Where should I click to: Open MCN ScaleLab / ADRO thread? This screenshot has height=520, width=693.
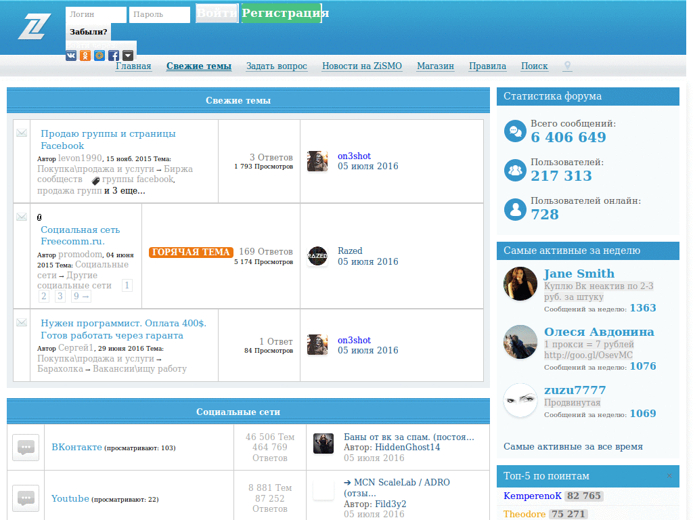397,487
